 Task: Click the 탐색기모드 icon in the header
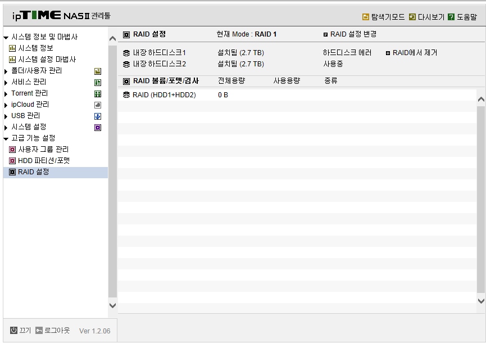[366, 17]
